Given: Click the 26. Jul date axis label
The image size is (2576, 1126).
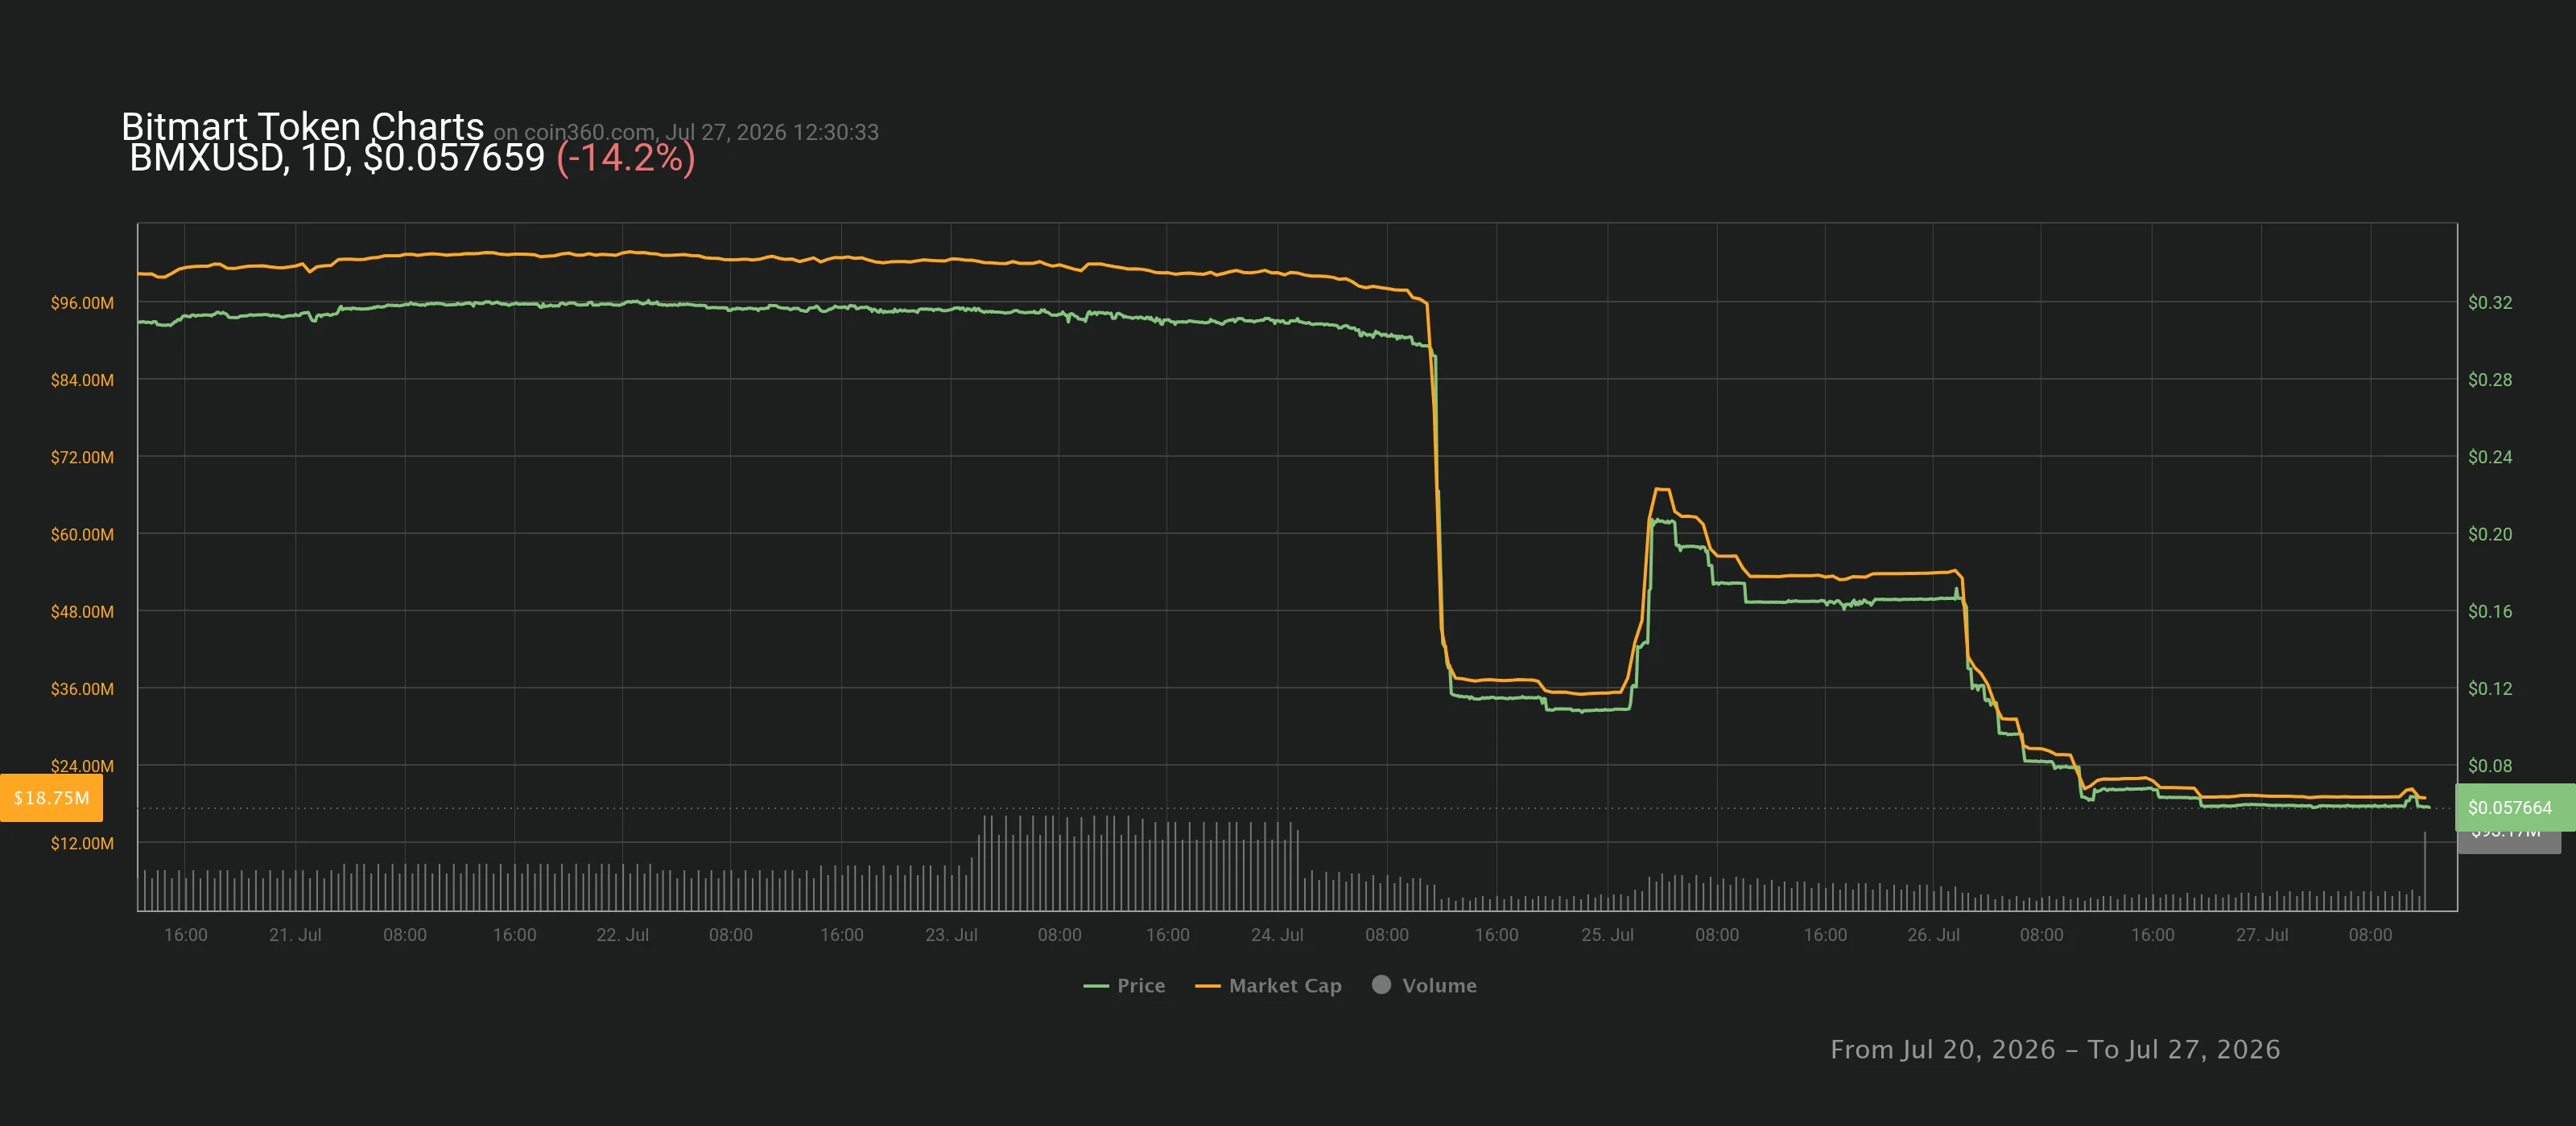Looking at the screenshot, I should click(x=1933, y=934).
